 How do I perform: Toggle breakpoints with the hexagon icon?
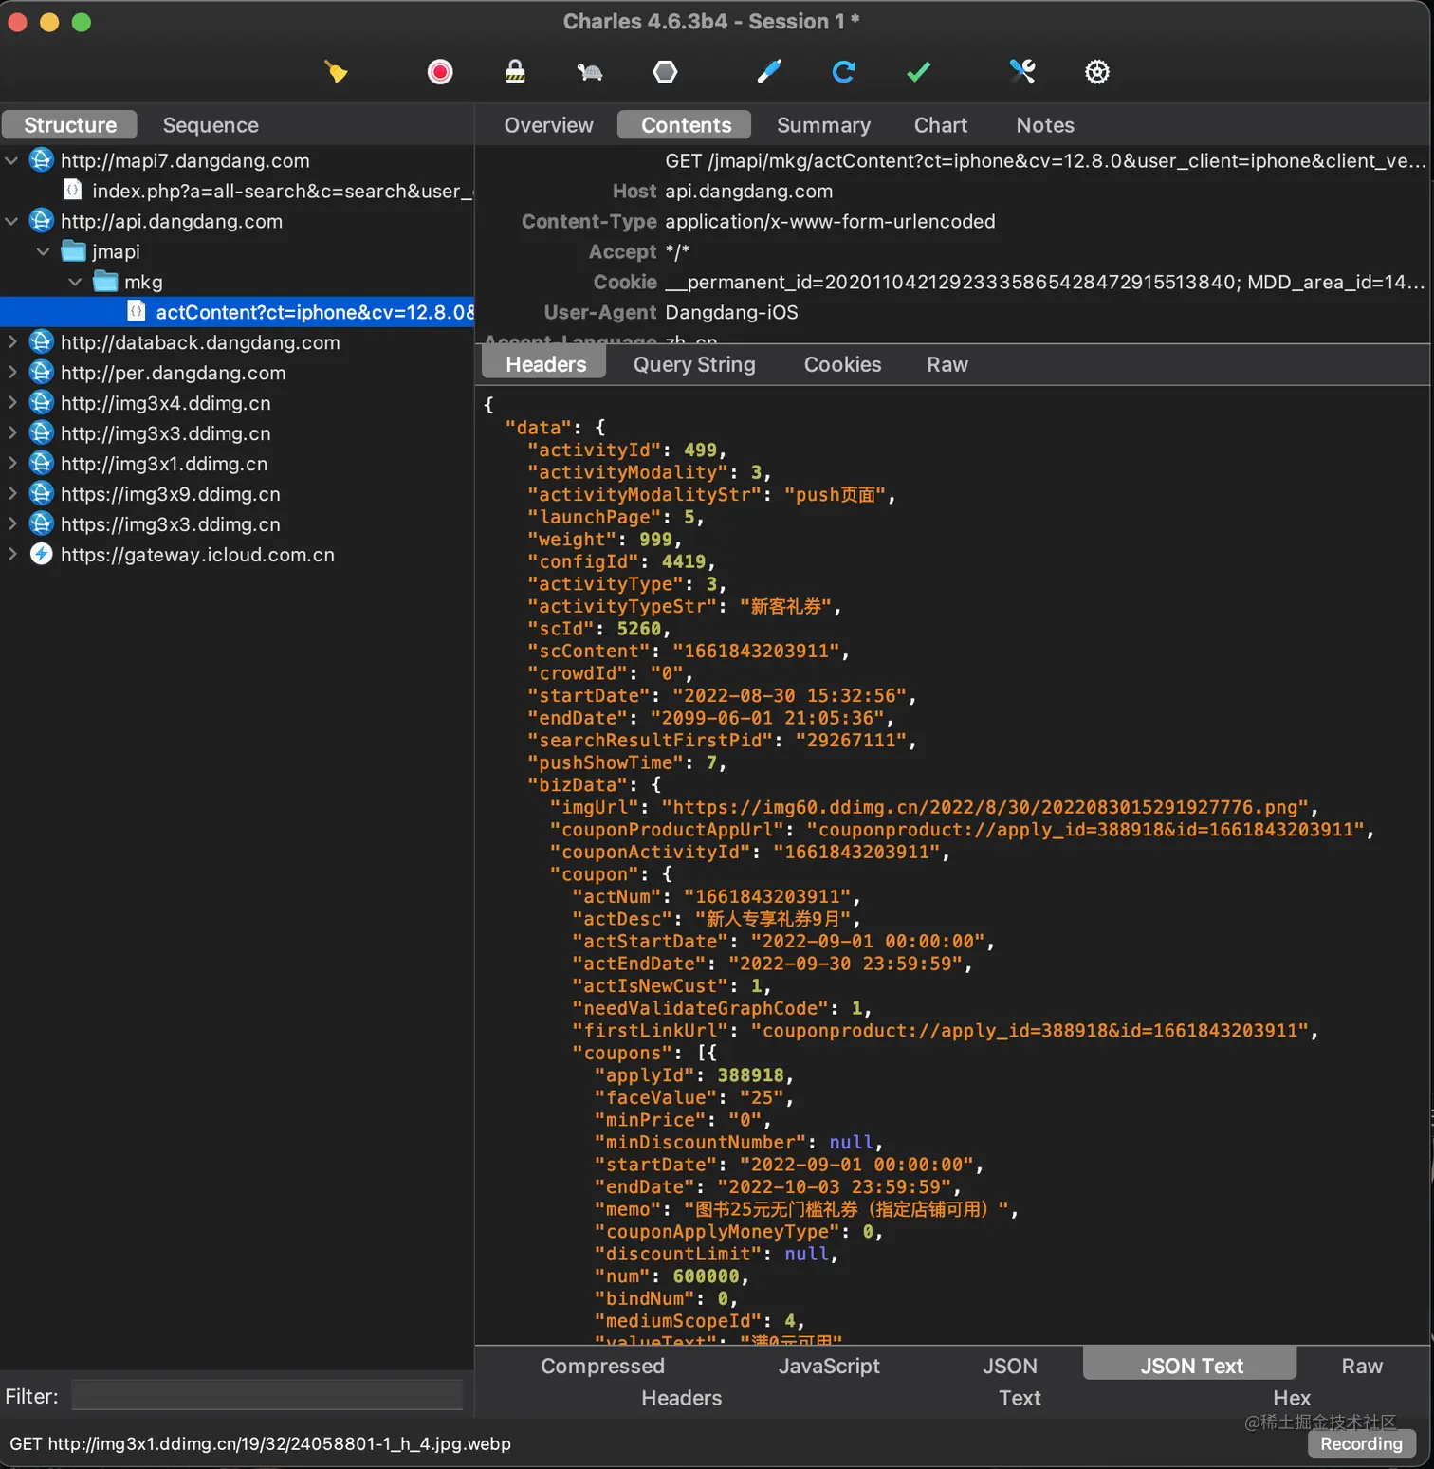(666, 72)
